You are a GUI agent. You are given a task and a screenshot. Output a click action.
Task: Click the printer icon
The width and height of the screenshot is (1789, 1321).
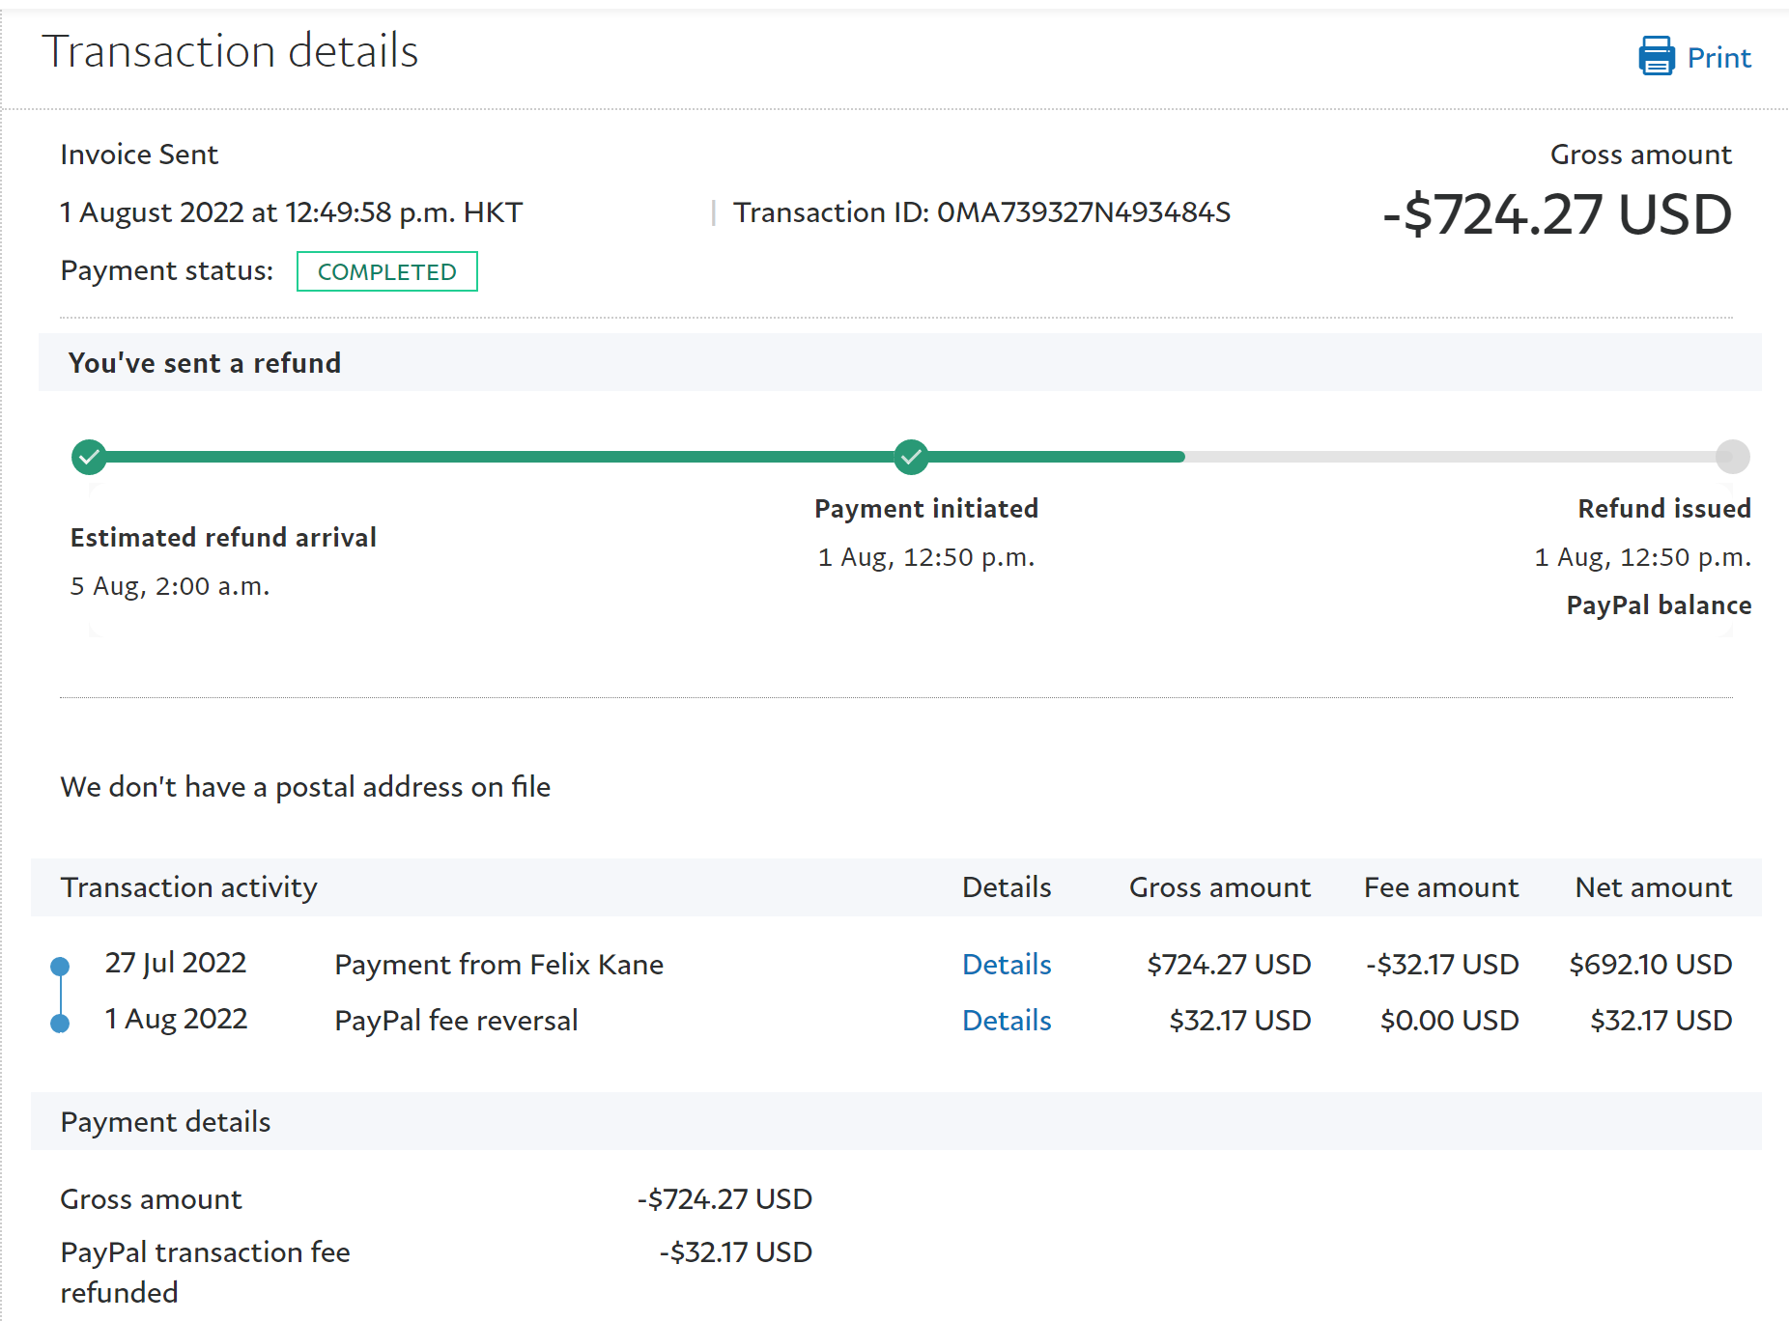point(1656,56)
